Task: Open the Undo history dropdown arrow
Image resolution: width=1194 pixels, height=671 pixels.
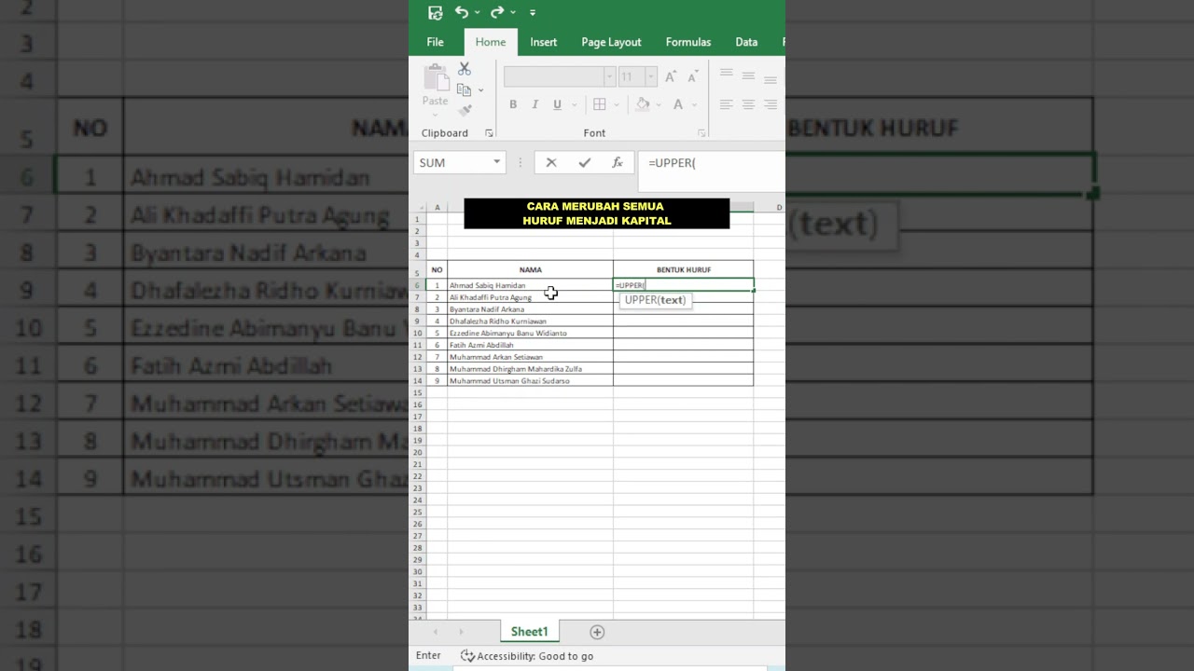Action: (x=477, y=13)
